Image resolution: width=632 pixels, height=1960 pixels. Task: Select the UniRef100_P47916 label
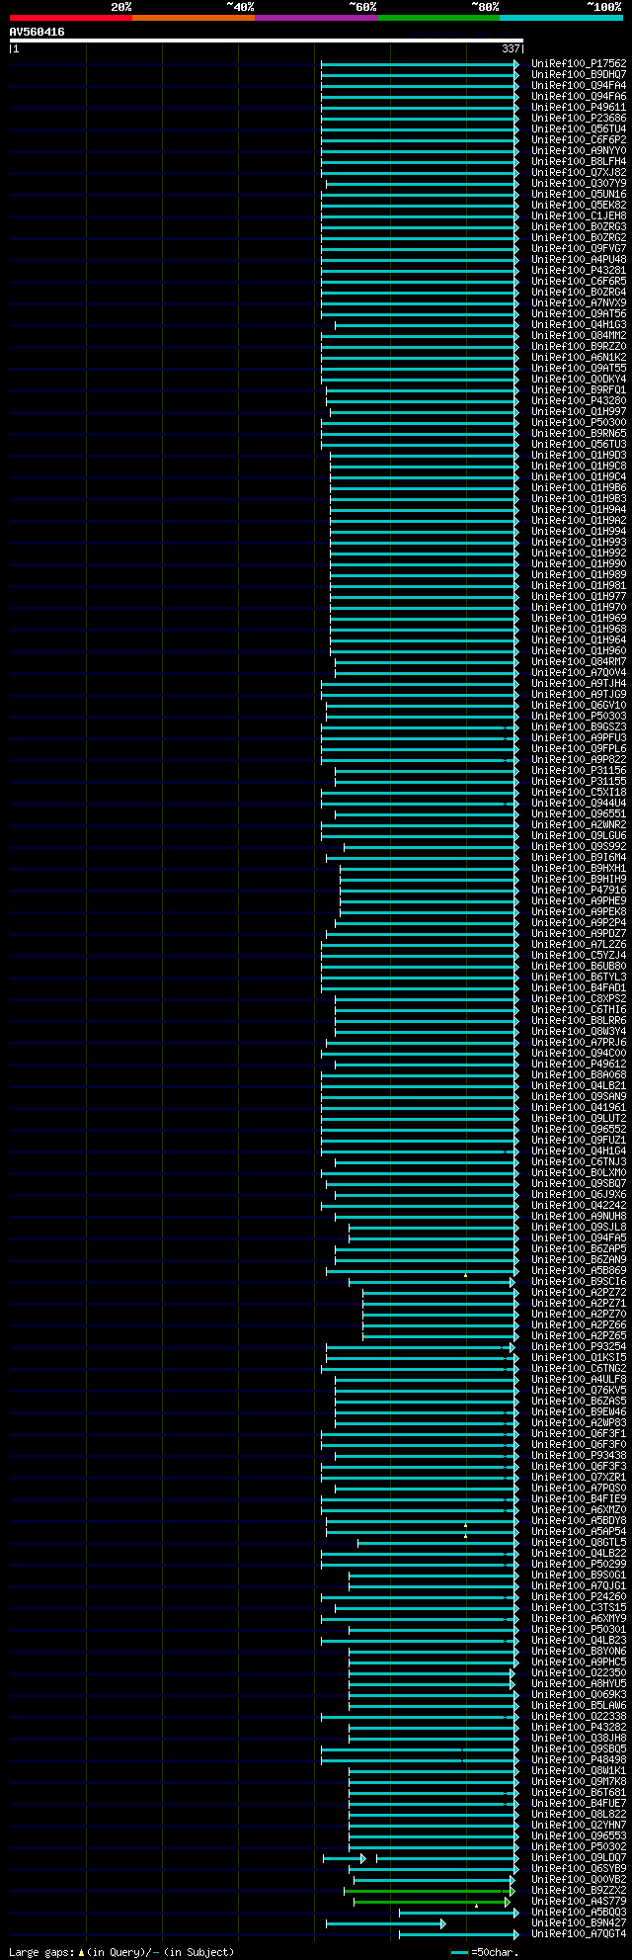point(579,890)
